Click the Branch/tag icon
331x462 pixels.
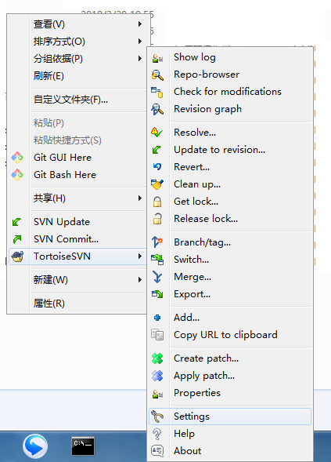click(157, 242)
